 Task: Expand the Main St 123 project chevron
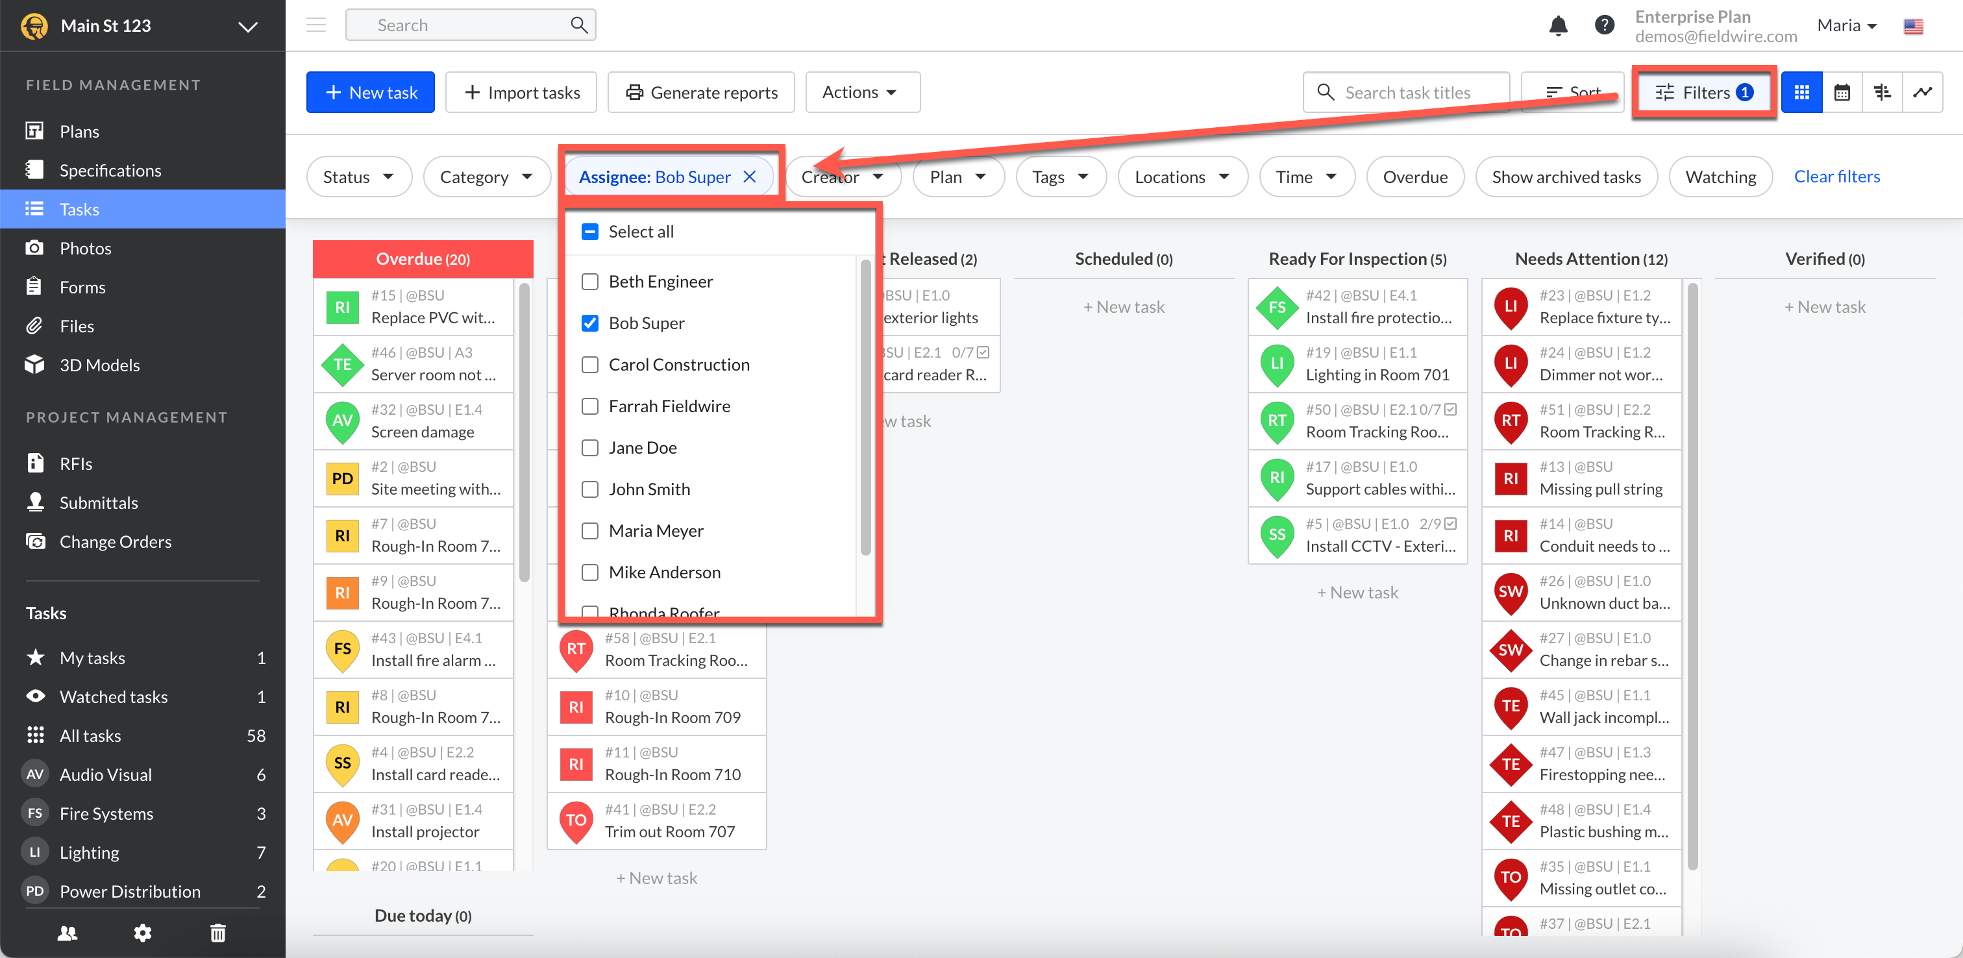[248, 27]
